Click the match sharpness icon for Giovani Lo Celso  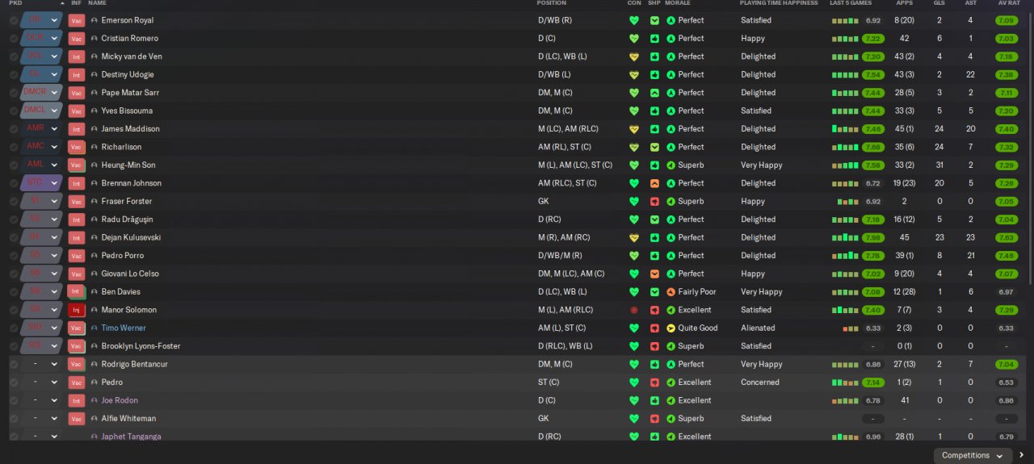654,274
